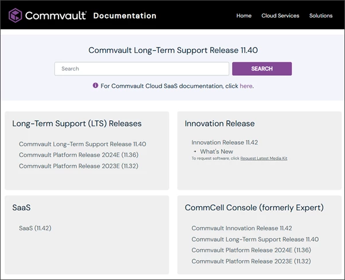Open Long-Term Support Release 11.40 under CommCell Console
The height and width of the screenshot is (280, 345).
click(x=255, y=239)
